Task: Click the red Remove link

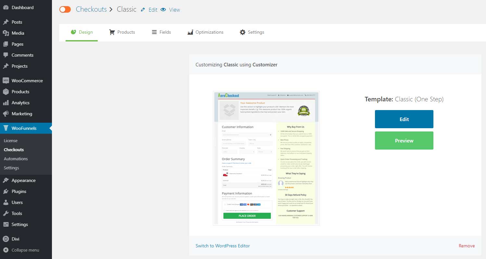Action: coord(467,246)
